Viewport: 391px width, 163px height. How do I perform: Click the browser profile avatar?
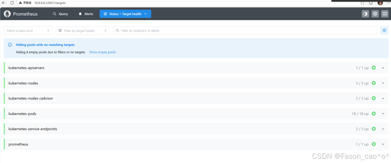point(380,3)
